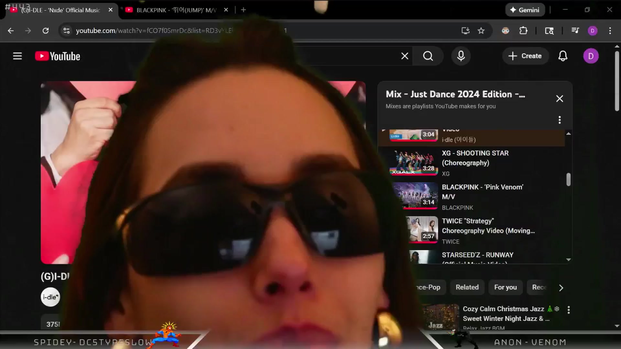Close the Mix playlist panel

click(x=560, y=99)
